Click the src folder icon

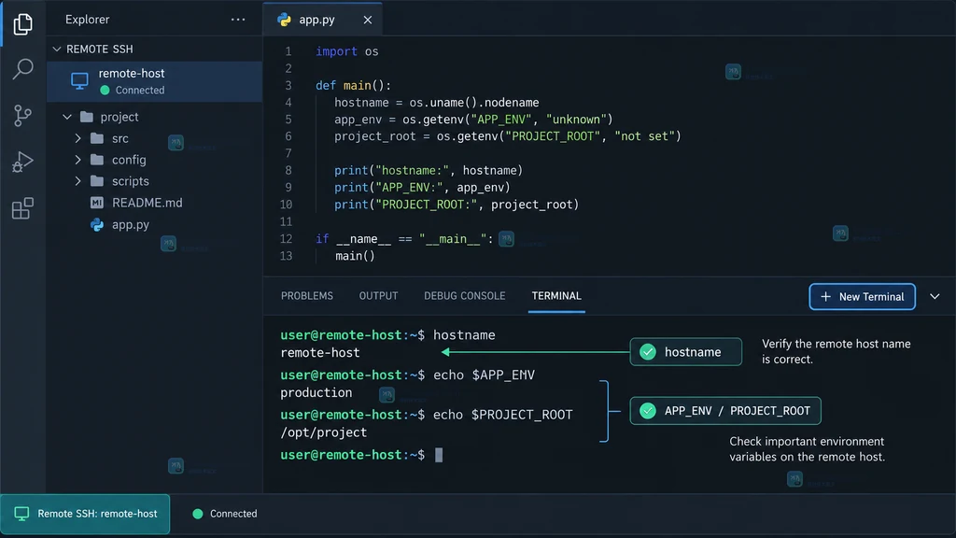[x=97, y=138]
